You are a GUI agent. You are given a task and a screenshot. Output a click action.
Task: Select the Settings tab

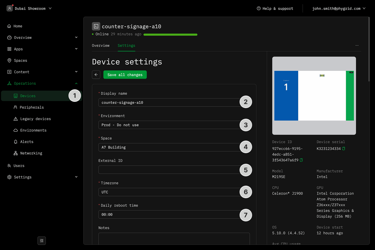coord(126,46)
